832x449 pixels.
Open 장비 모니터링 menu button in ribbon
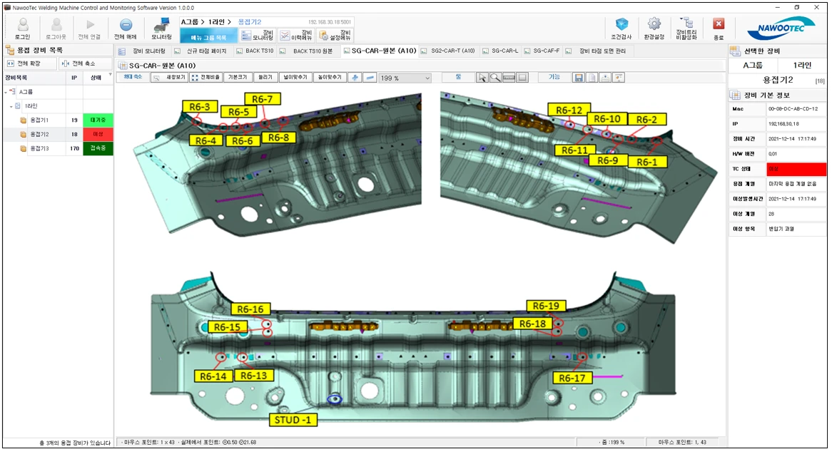tap(258, 35)
